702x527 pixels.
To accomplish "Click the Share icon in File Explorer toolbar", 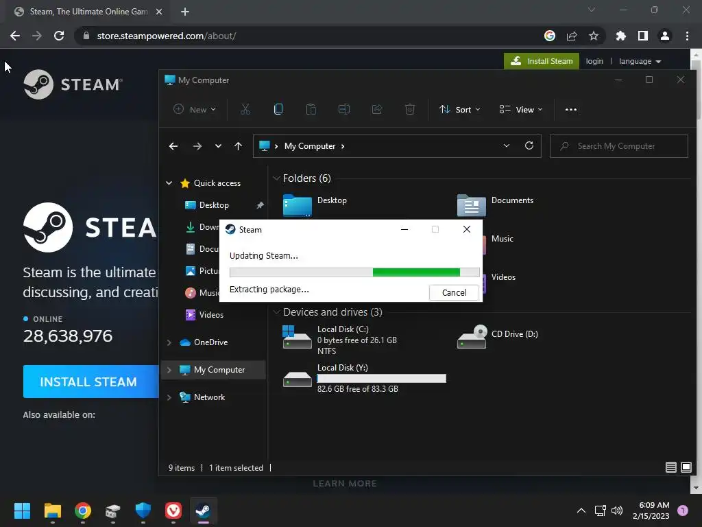I will (x=377, y=109).
